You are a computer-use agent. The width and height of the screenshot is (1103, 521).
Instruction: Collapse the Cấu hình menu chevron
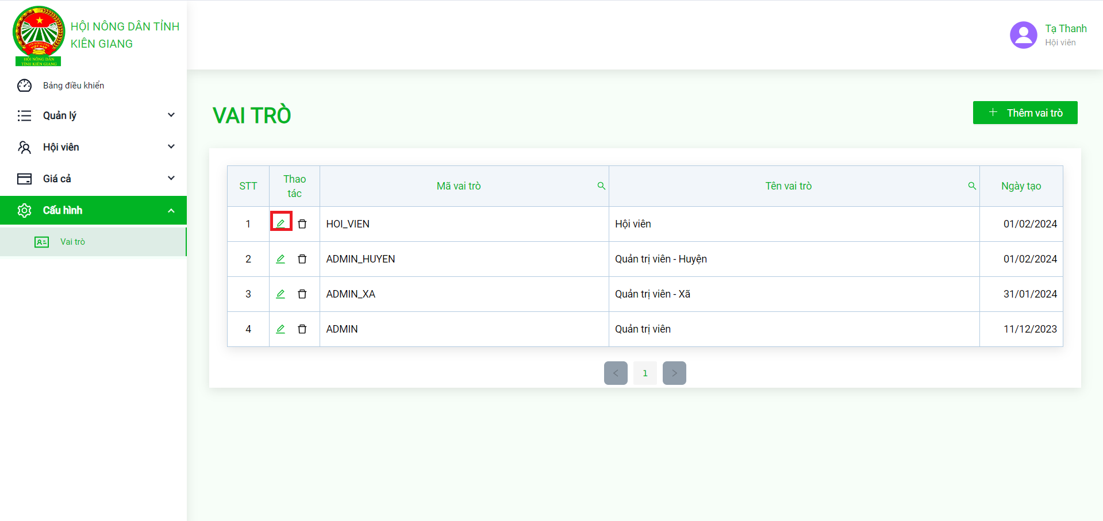(171, 210)
